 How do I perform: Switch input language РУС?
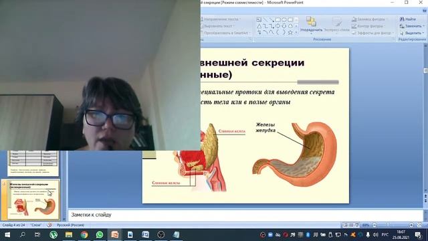pos(385,235)
